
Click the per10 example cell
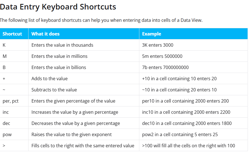(185, 101)
